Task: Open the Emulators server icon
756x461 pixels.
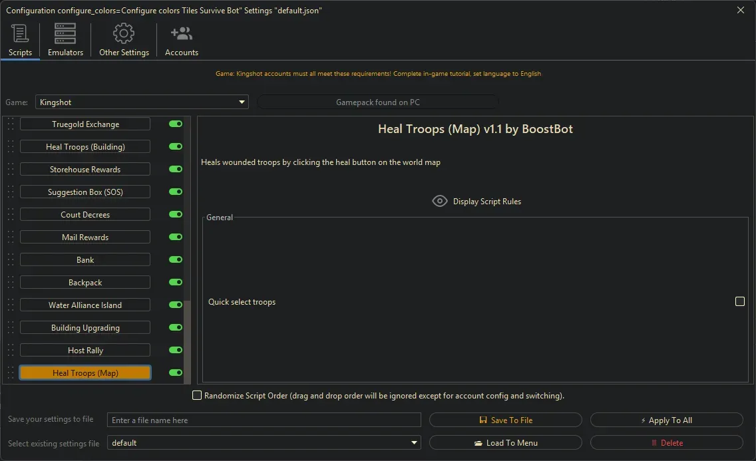Action: pyautogui.click(x=65, y=34)
